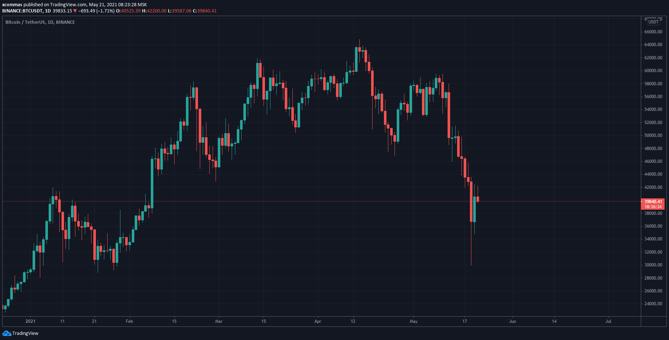Click the USDT currency label on price axis
Image resolution: width=669 pixels, height=340 pixels.
tap(654, 22)
